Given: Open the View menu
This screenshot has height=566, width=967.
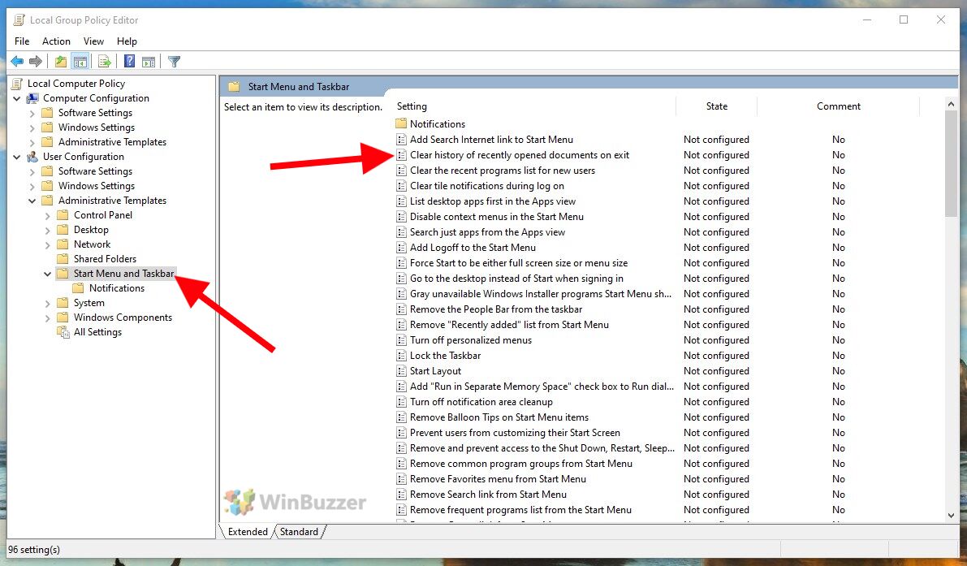Looking at the screenshot, I should pos(93,41).
